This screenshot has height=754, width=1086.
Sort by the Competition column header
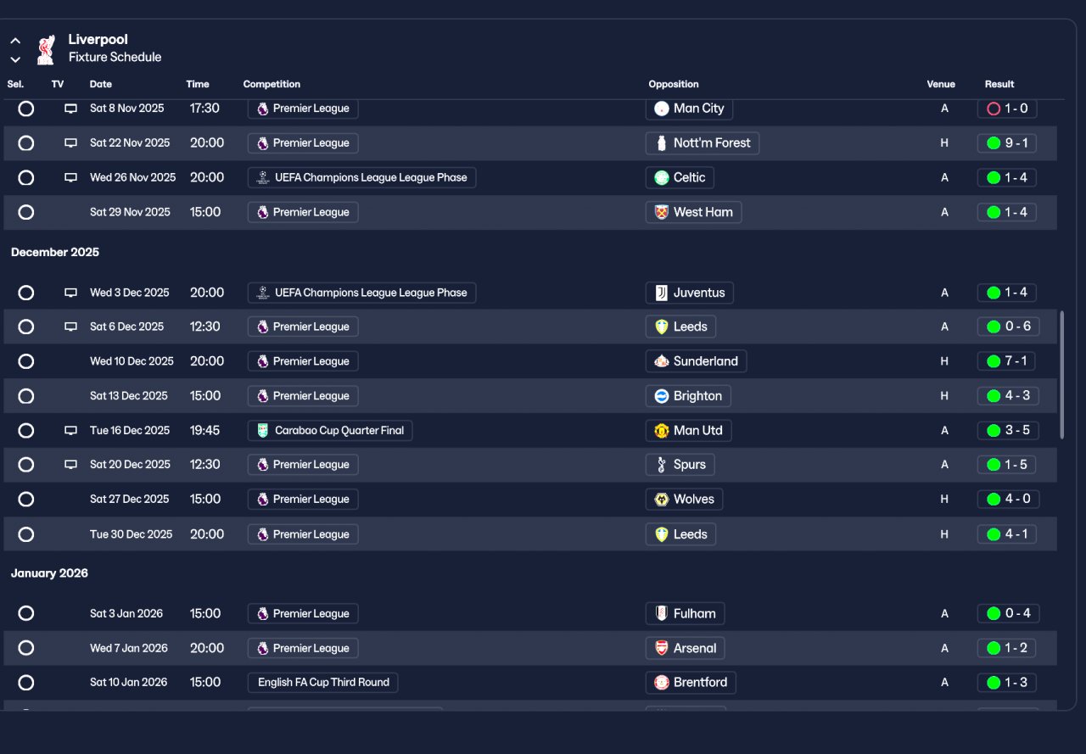(x=271, y=84)
